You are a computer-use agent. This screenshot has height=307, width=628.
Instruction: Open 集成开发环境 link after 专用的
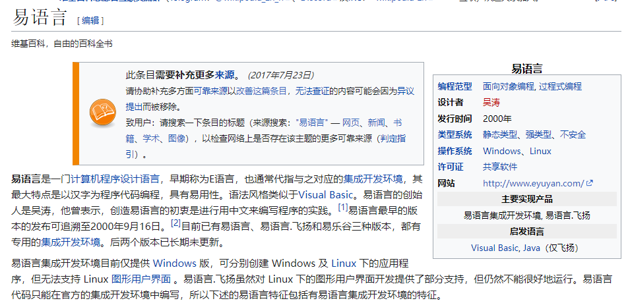pyautogui.click(x=71, y=242)
